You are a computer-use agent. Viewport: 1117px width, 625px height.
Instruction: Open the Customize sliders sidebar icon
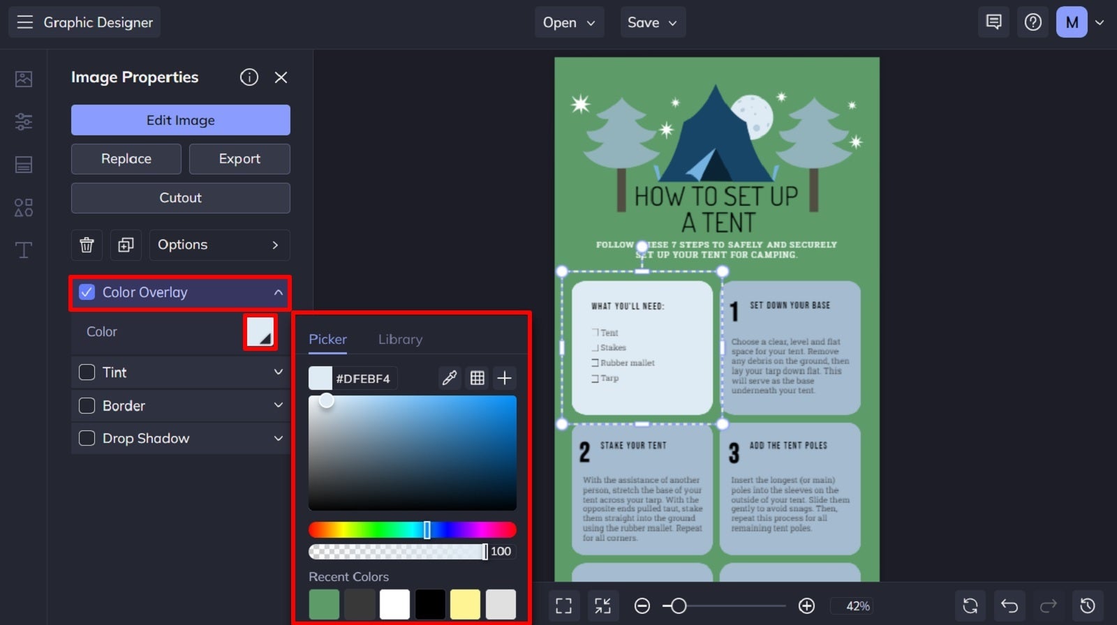point(24,121)
